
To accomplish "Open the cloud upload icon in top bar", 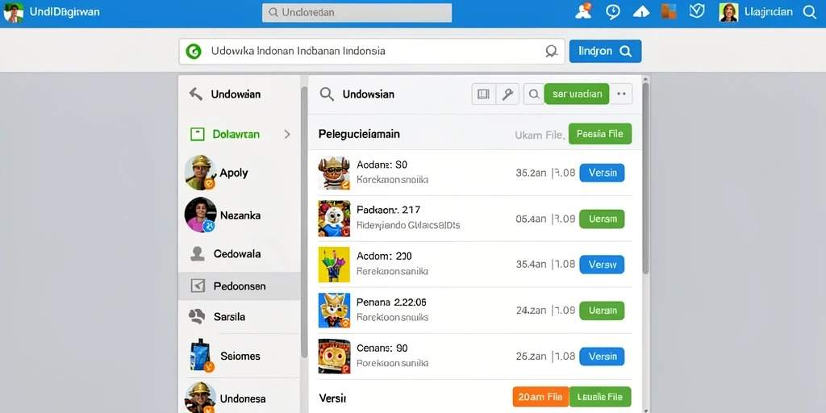I will pos(641,12).
